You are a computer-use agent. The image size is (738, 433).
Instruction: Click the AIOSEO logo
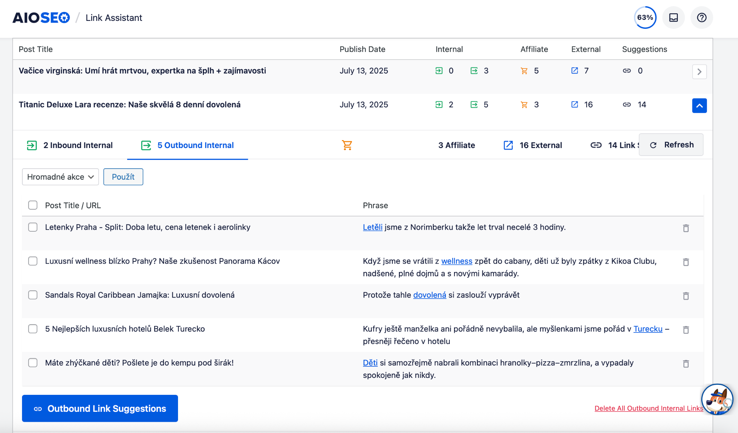41,18
